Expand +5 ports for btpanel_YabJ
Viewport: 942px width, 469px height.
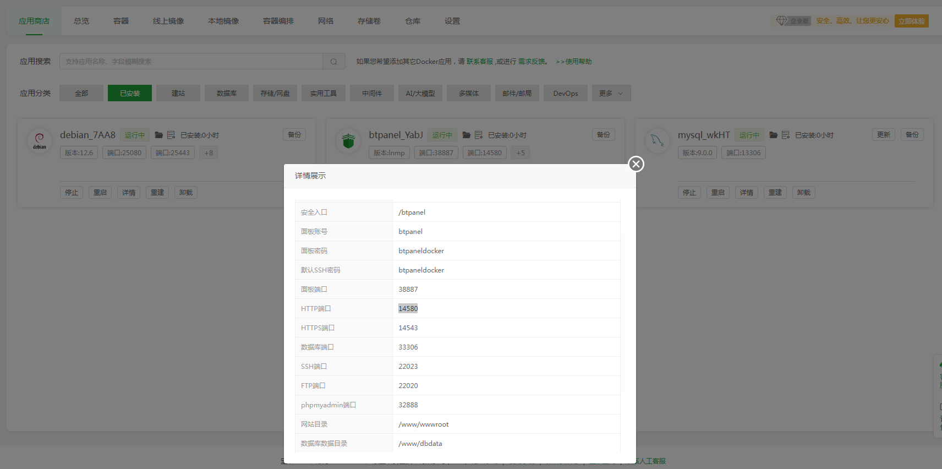click(x=521, y=153)
